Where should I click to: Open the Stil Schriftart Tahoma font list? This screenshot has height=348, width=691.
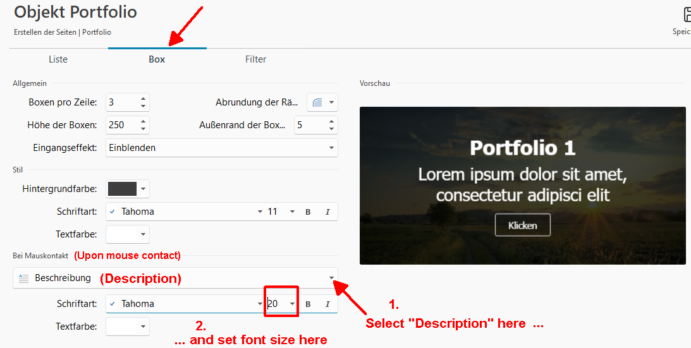[x=260, y=212]
